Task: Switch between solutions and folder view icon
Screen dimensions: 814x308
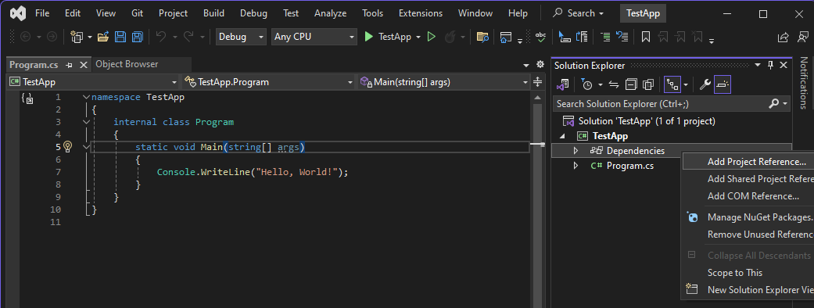Action: (x=563, y=84)
